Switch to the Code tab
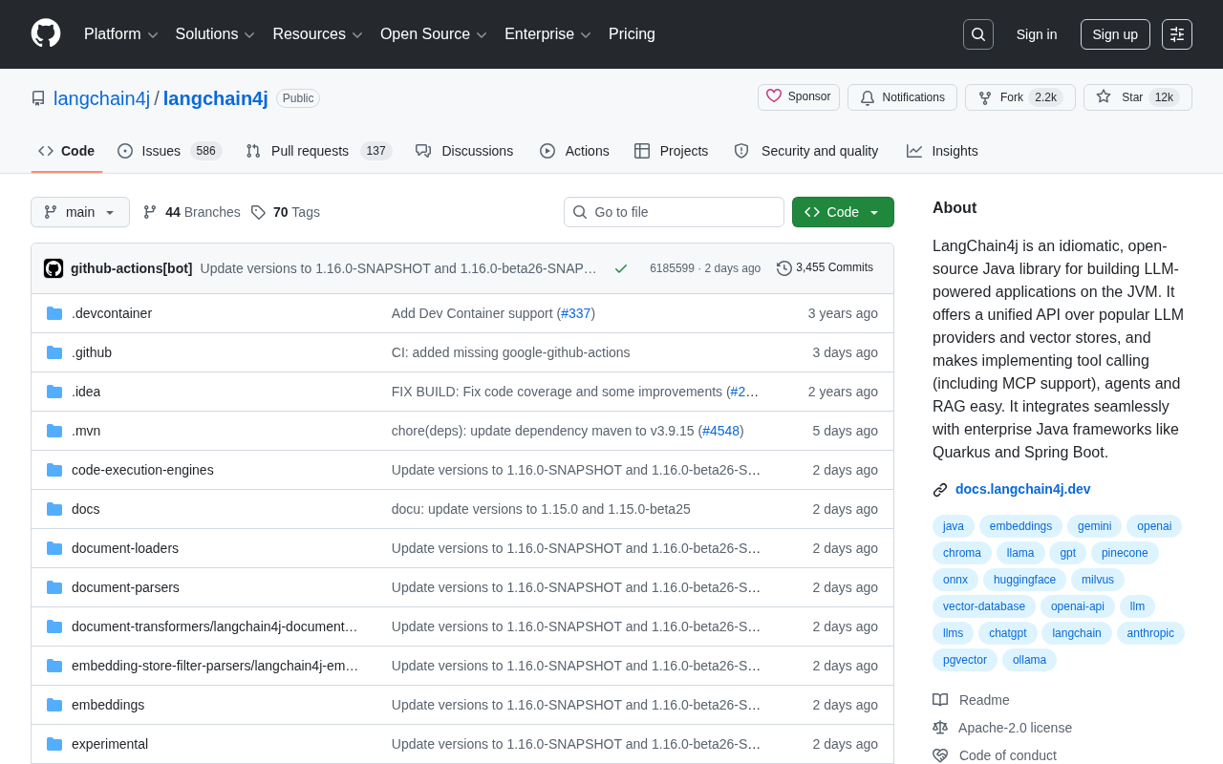 pos(67,151)
